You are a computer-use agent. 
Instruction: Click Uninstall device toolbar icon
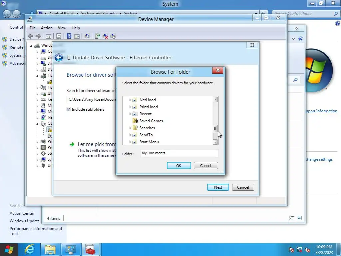click(x=105, y=36)
